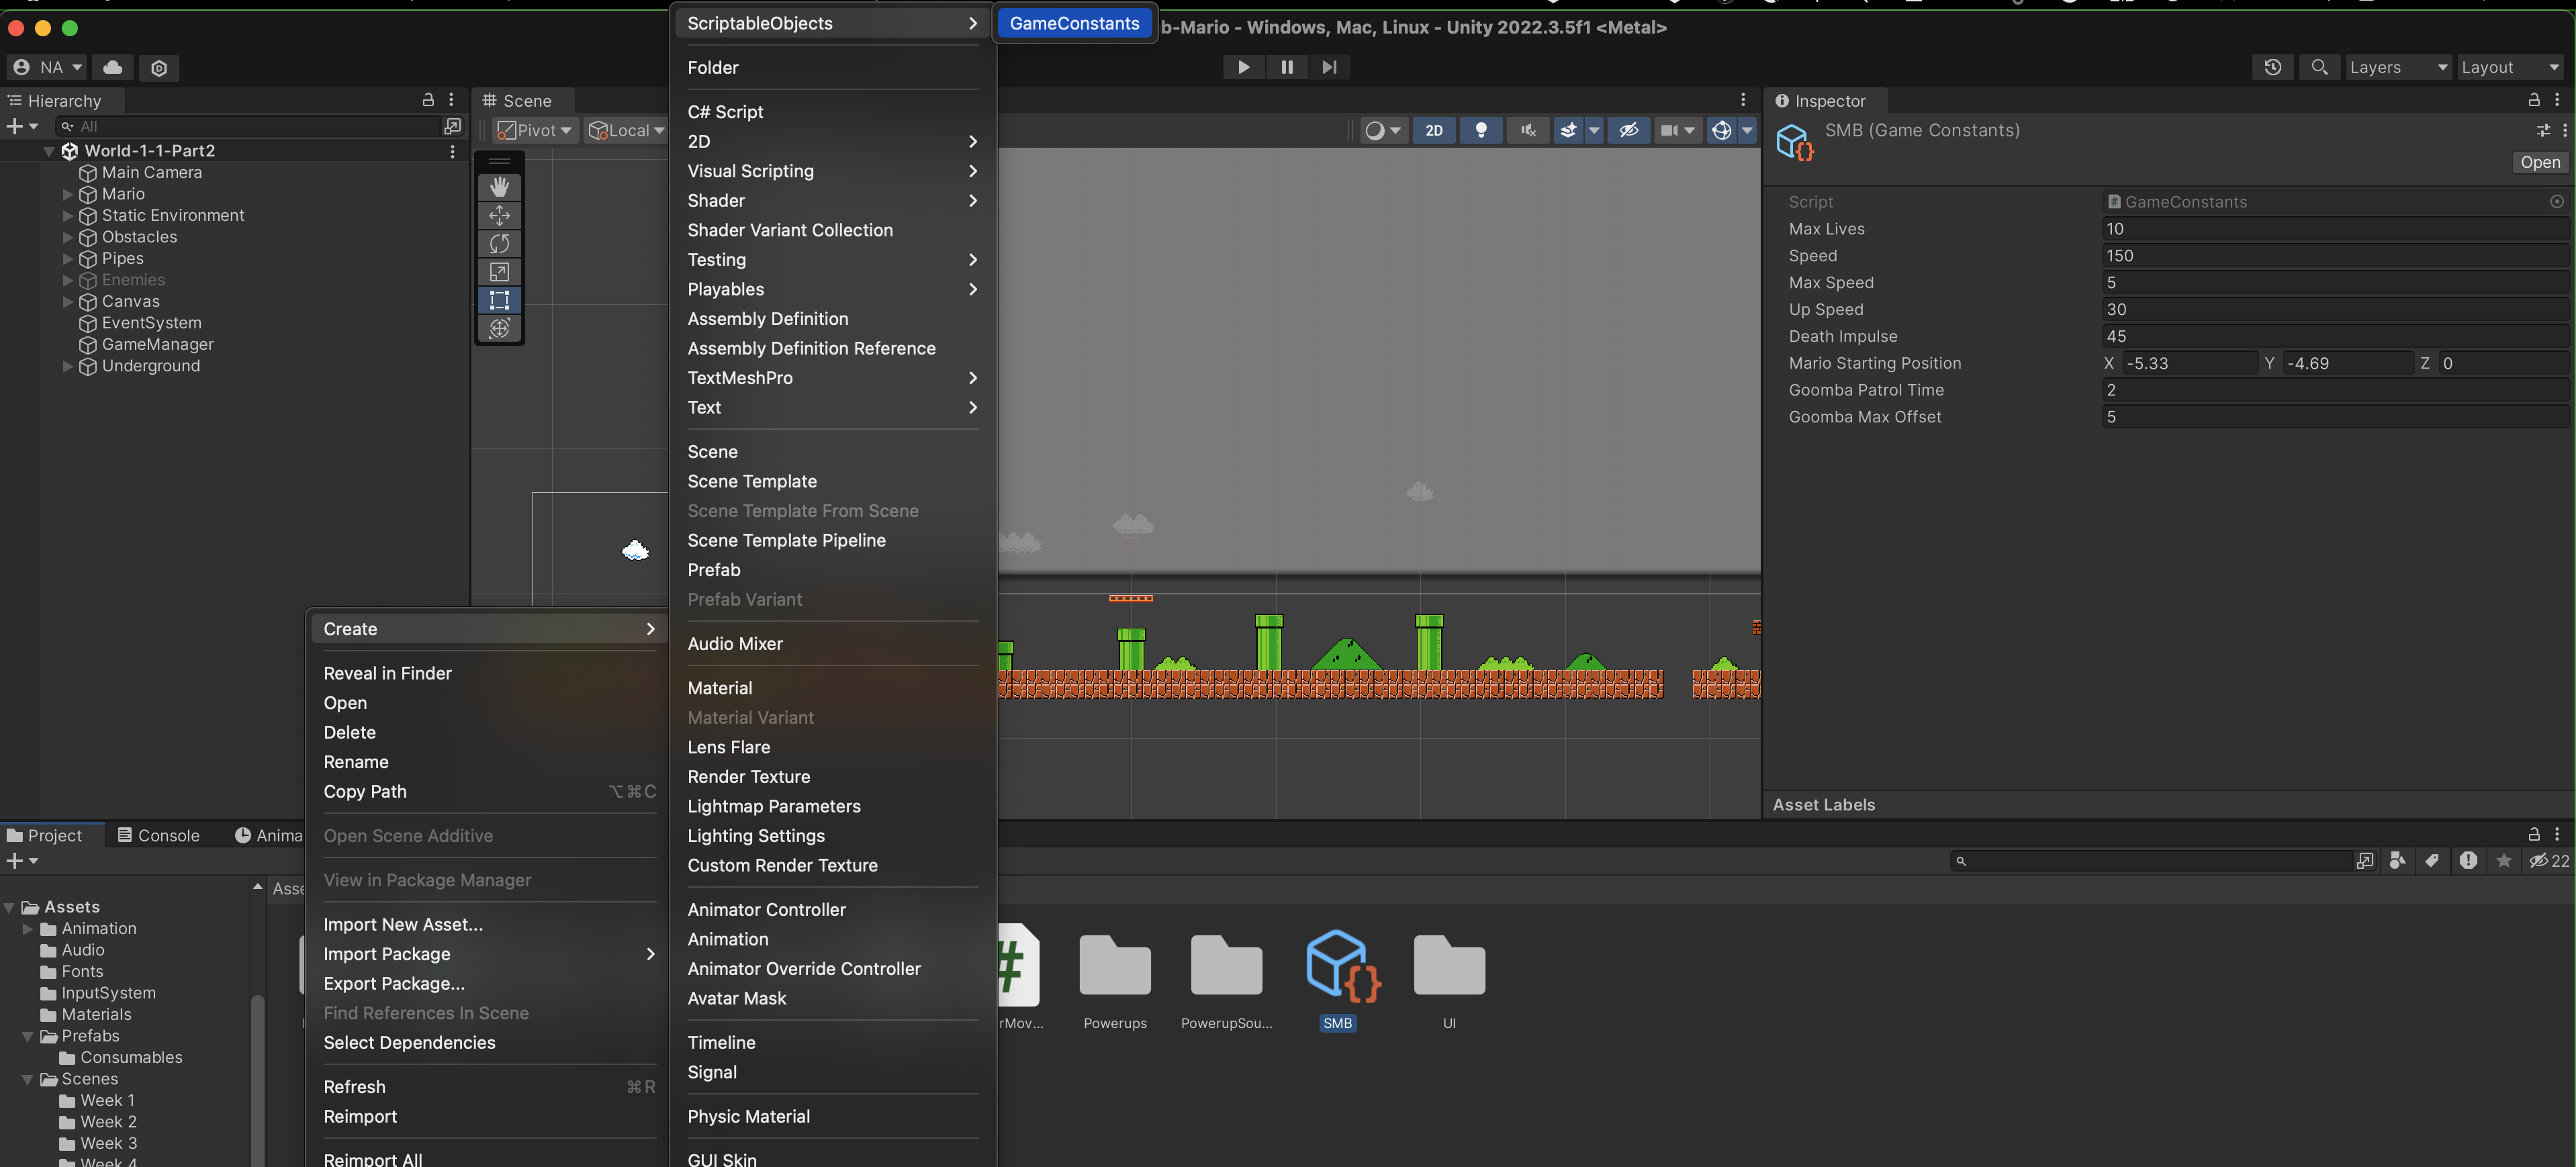Expand the Mario hierarchy object

(68, 194)
